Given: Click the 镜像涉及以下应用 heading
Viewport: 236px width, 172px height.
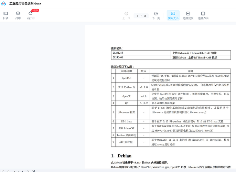Looking at the screenshot, I should tap(122, 67).
